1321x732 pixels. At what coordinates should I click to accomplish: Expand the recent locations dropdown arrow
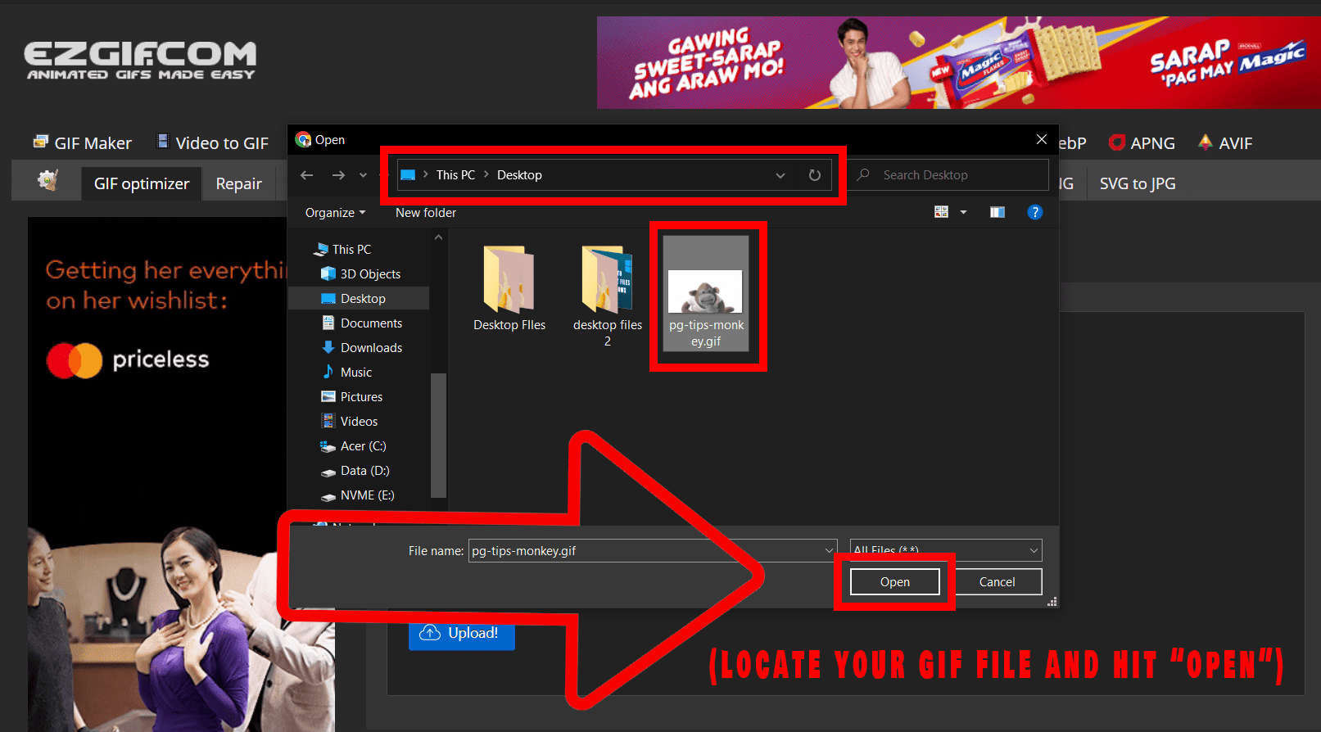[x=363, y=175]
